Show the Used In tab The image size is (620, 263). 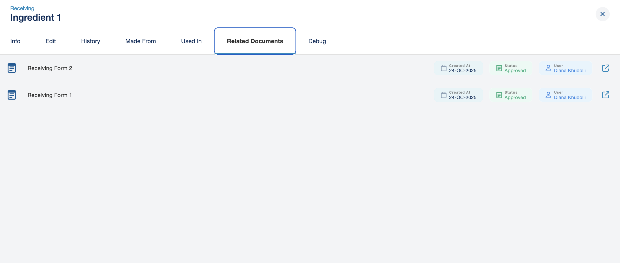click(191, 41)
